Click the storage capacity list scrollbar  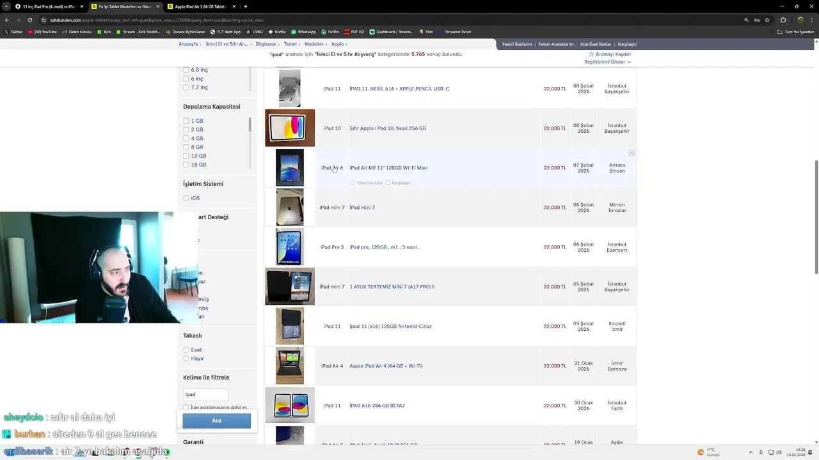pyautogui.click(x=250, y=125)
